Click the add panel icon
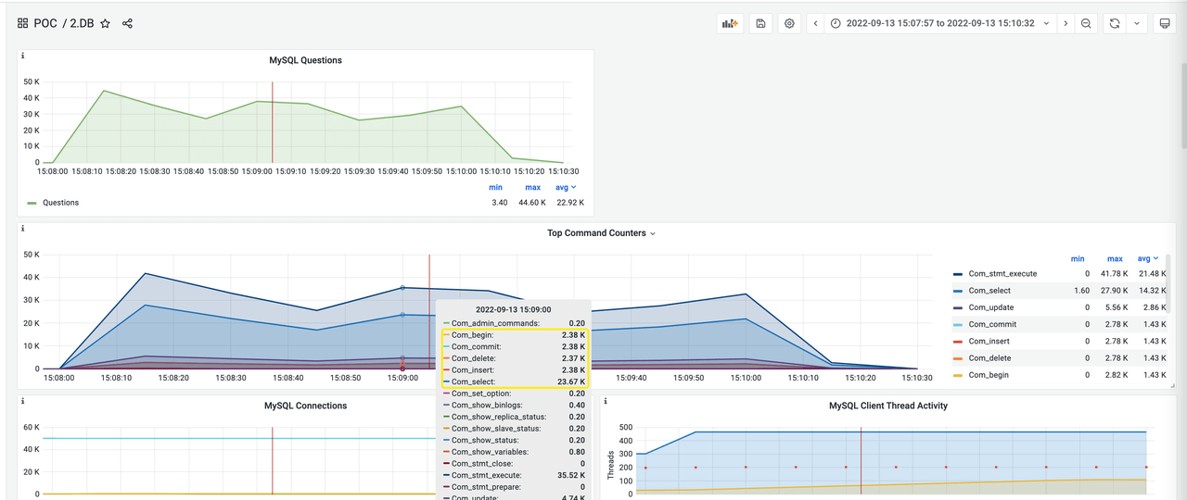The width and height of the screenshot is (1187, 500). tap(730, 23)
